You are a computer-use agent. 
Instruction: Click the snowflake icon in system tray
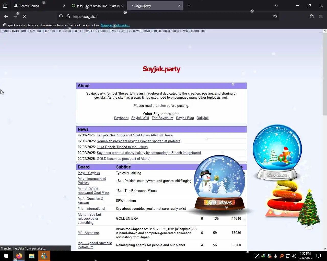tap(257, 256)
